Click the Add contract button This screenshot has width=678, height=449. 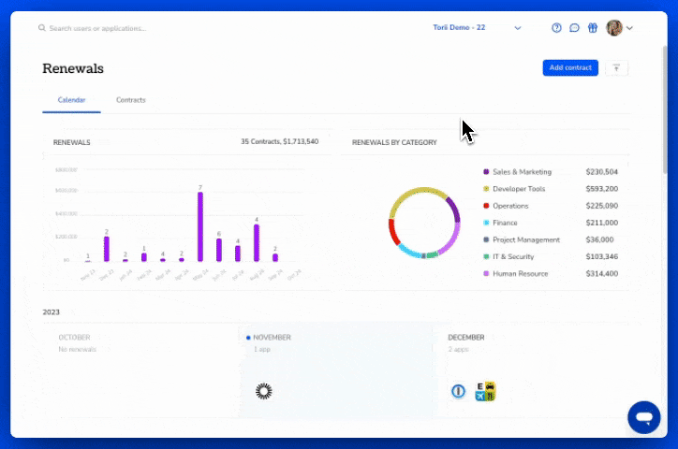point(570,67)
